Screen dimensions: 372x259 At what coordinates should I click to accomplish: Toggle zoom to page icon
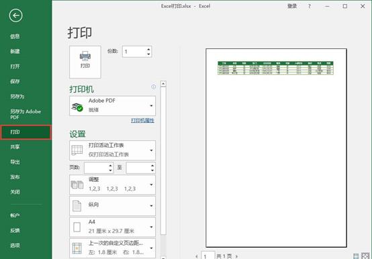tap(365, 256)
